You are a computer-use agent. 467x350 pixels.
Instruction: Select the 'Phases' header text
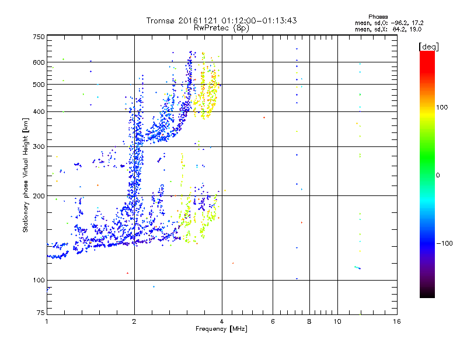[x=378, y=17]
